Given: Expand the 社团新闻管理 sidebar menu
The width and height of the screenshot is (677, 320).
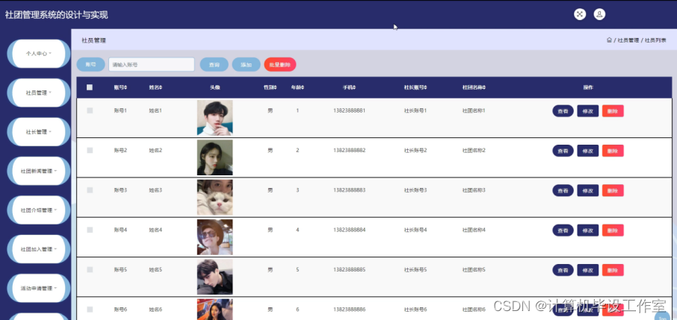Looking at the screenshot, I should pos(38,171).
